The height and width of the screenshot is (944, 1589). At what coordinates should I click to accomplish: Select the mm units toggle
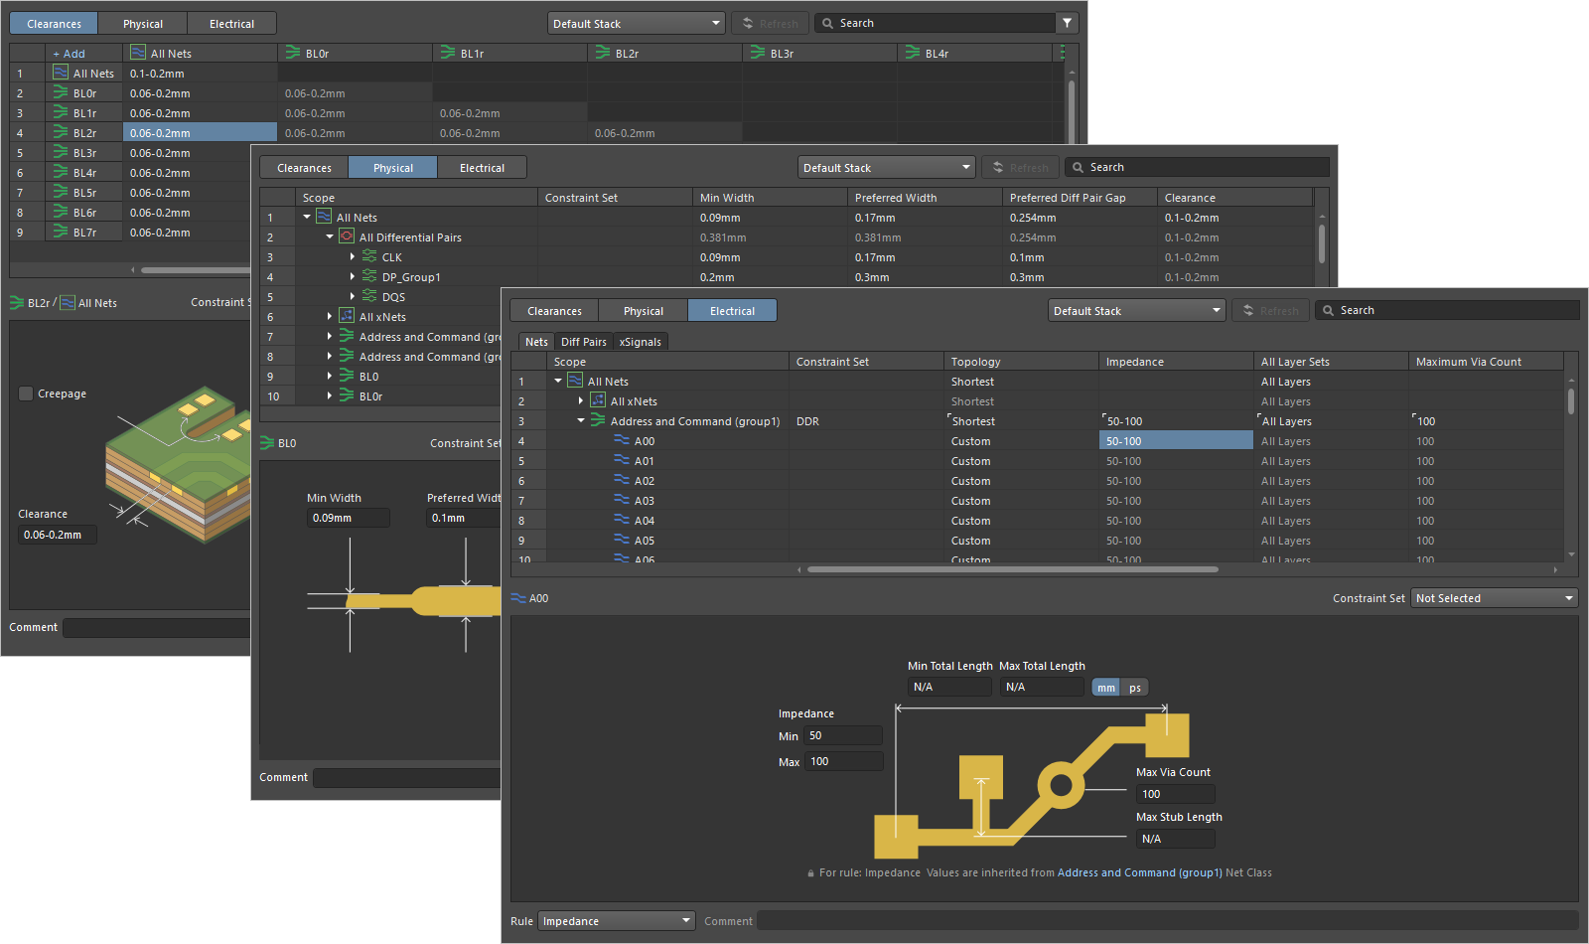pyautogui.click(x=1105, y=687)
